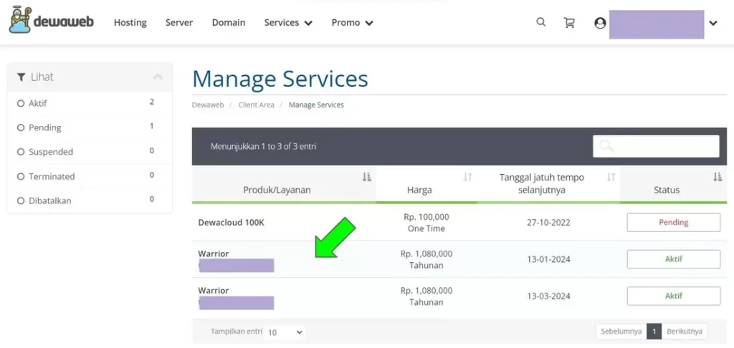
Task: Focus the table search field
Action: [x=656, y=146]
